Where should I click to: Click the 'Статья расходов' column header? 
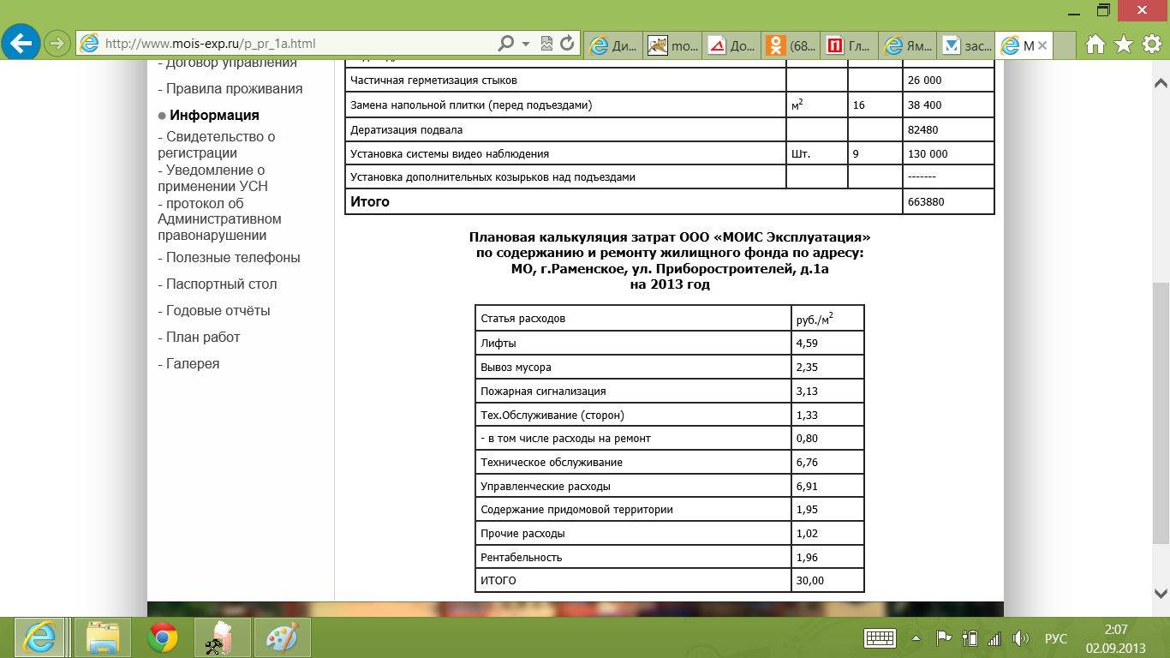coord(523,319)
